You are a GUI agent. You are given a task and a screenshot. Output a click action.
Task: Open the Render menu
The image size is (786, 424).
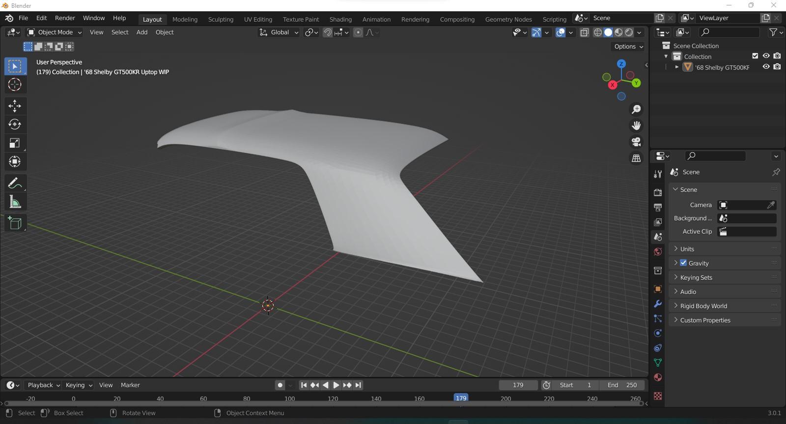tap(65, 18)
